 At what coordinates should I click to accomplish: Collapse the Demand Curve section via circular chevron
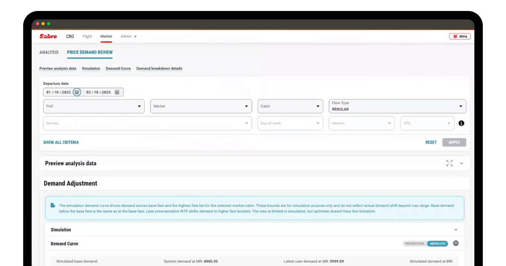point(456,244)
